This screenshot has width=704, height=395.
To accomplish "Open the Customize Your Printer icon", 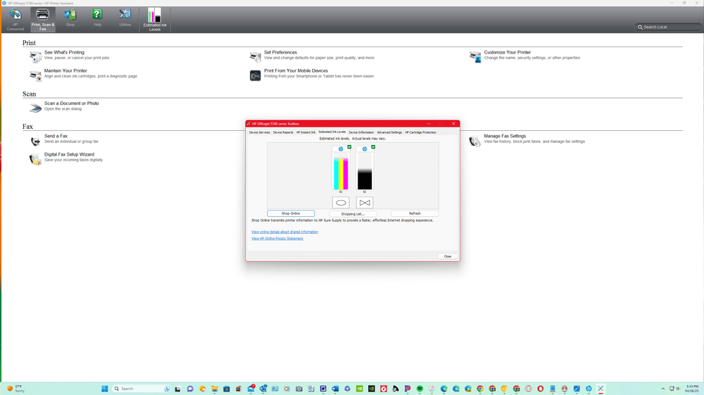I will pyautogui.click(x=475, y=56).
